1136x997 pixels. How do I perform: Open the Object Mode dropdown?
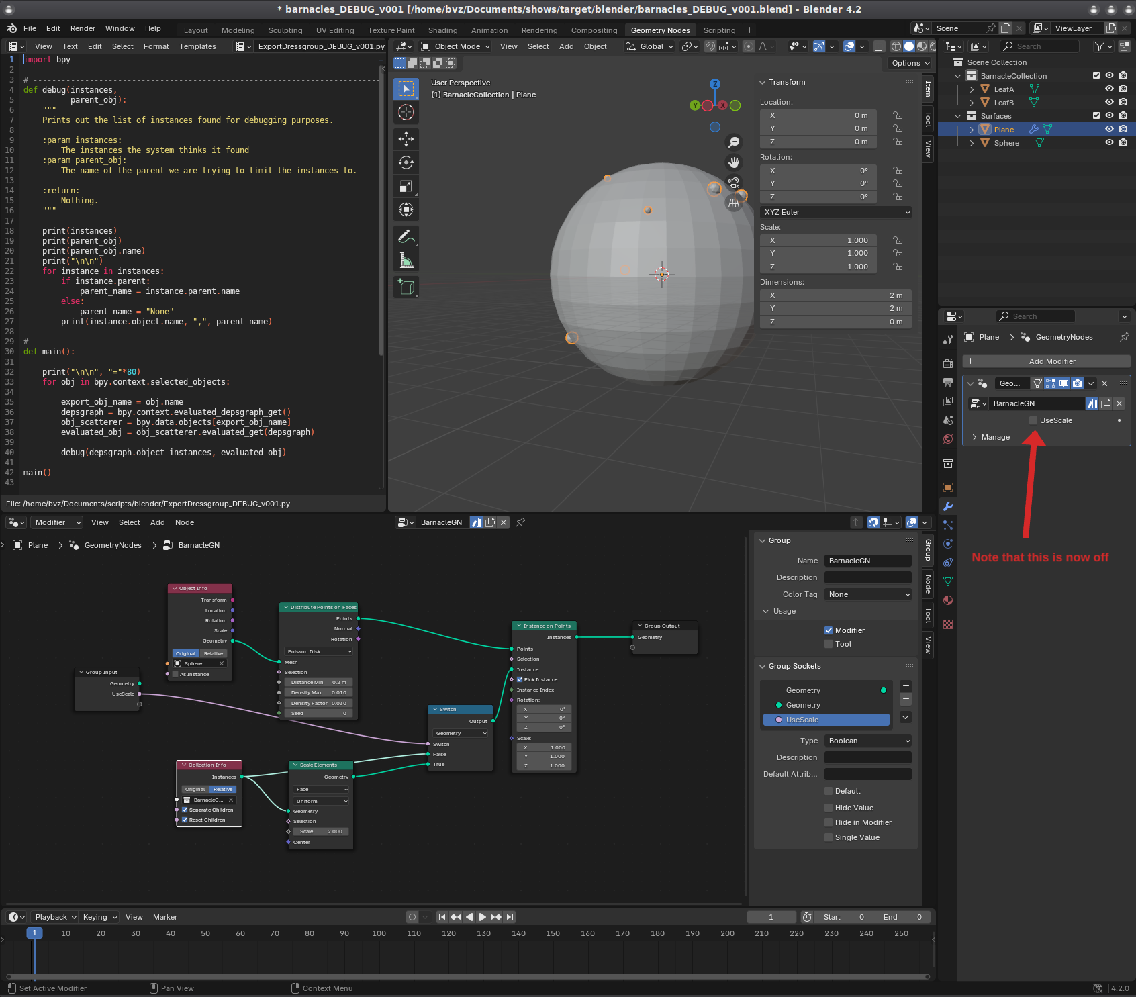455,46
